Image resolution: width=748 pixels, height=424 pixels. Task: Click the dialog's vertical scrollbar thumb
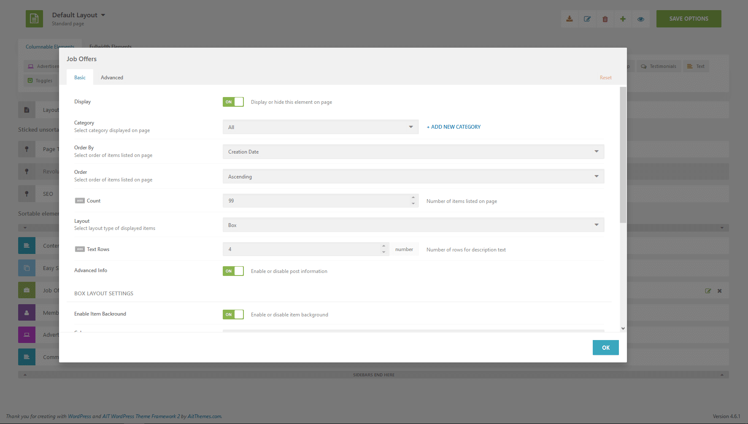(623, 155)
